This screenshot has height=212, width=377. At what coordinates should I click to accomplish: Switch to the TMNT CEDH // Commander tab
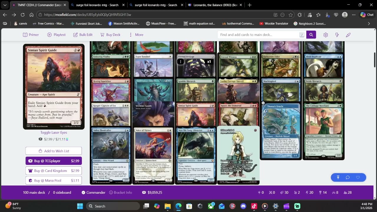[39, 5]
